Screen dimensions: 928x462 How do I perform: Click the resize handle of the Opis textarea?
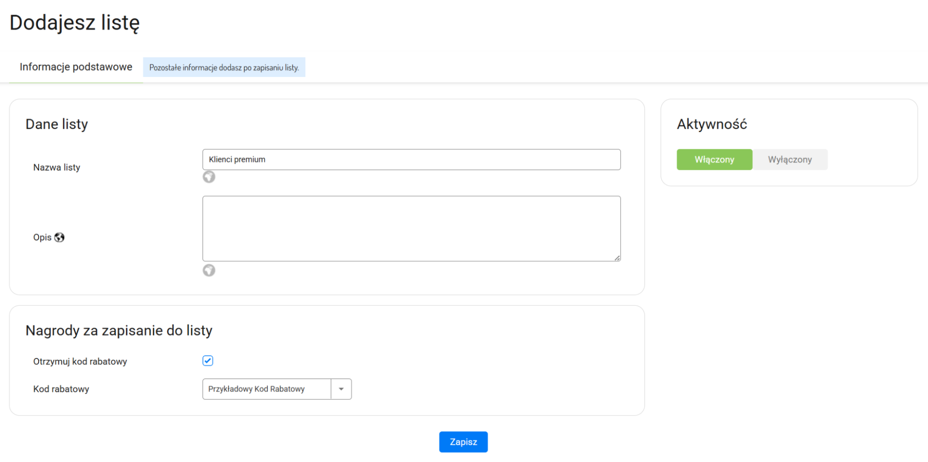(617, 258)
